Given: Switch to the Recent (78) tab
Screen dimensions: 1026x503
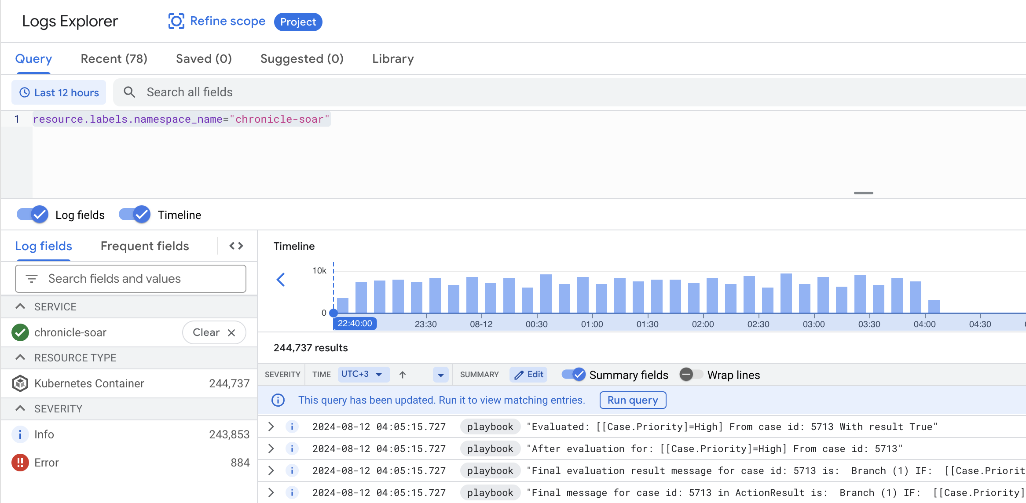Looking at the screenshot, I should tap(113, 59).
